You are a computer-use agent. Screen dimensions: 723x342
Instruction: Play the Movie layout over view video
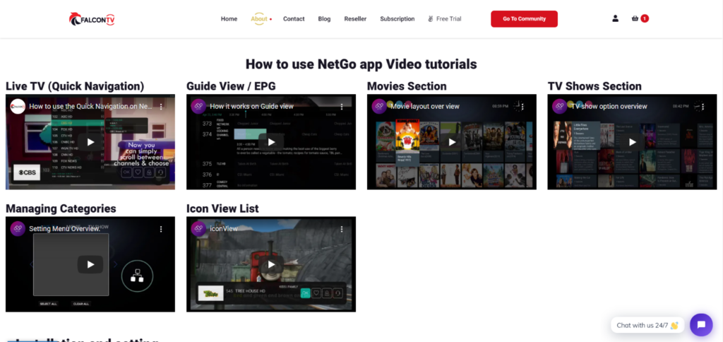(452, 142)
